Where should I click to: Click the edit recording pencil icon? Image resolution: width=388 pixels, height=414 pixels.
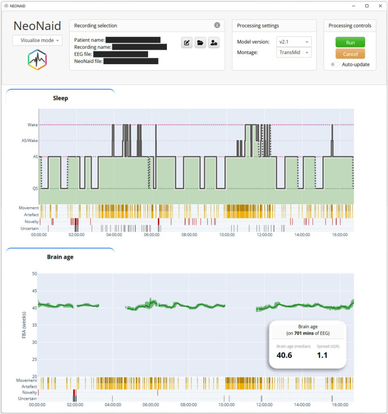coord(187,43)
